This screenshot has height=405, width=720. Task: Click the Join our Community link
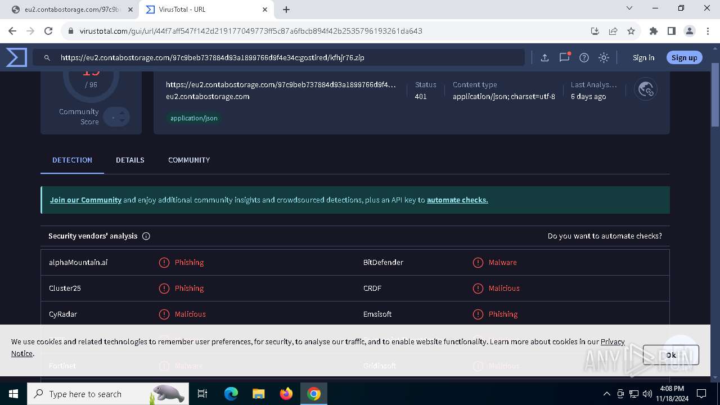(x=85, y=200)
